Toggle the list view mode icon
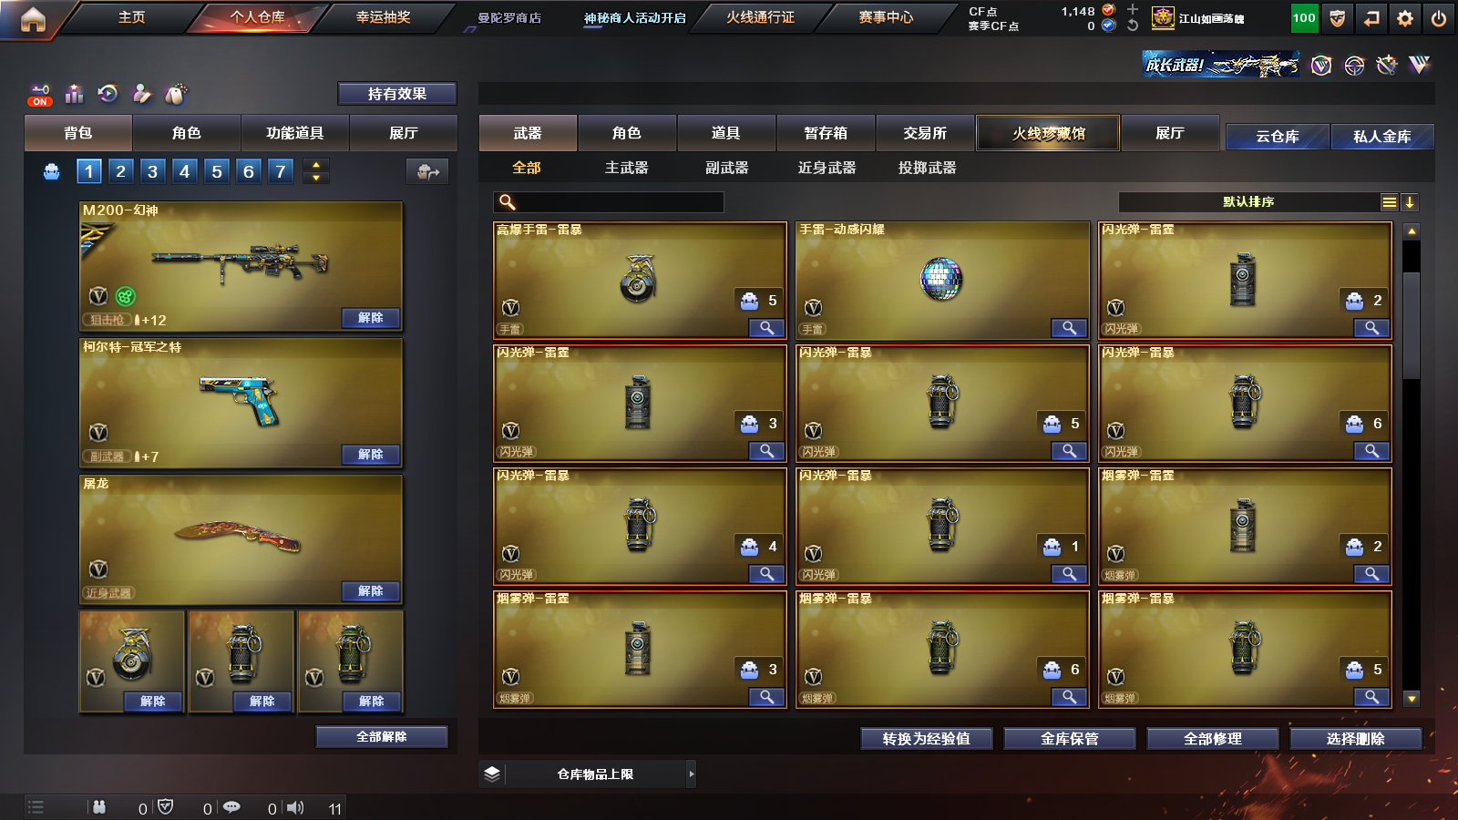 click(1390, 202)
